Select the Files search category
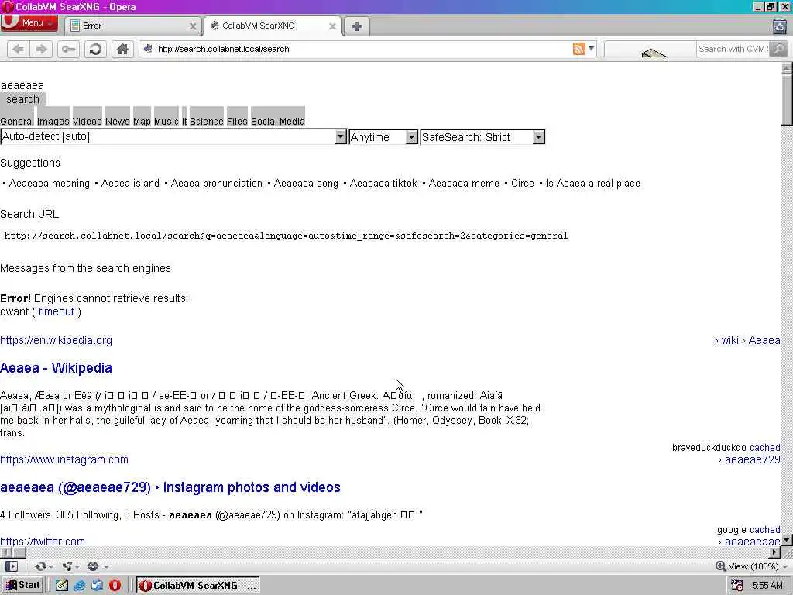This screenshot has width=793, height=595. pos(237,122)
